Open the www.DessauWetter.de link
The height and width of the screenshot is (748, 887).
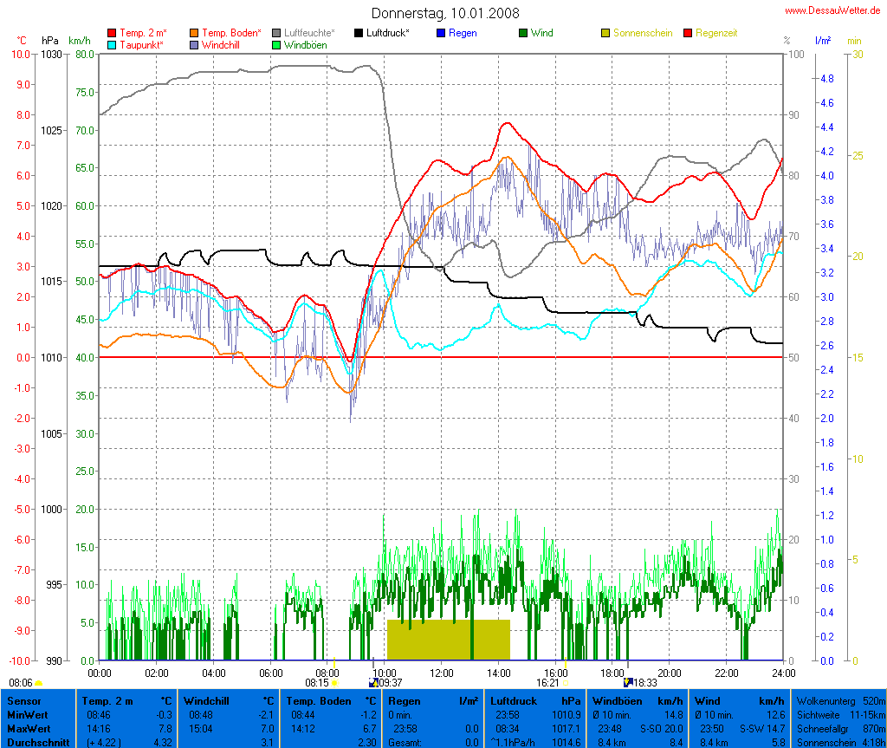click(x=832, y=10)
